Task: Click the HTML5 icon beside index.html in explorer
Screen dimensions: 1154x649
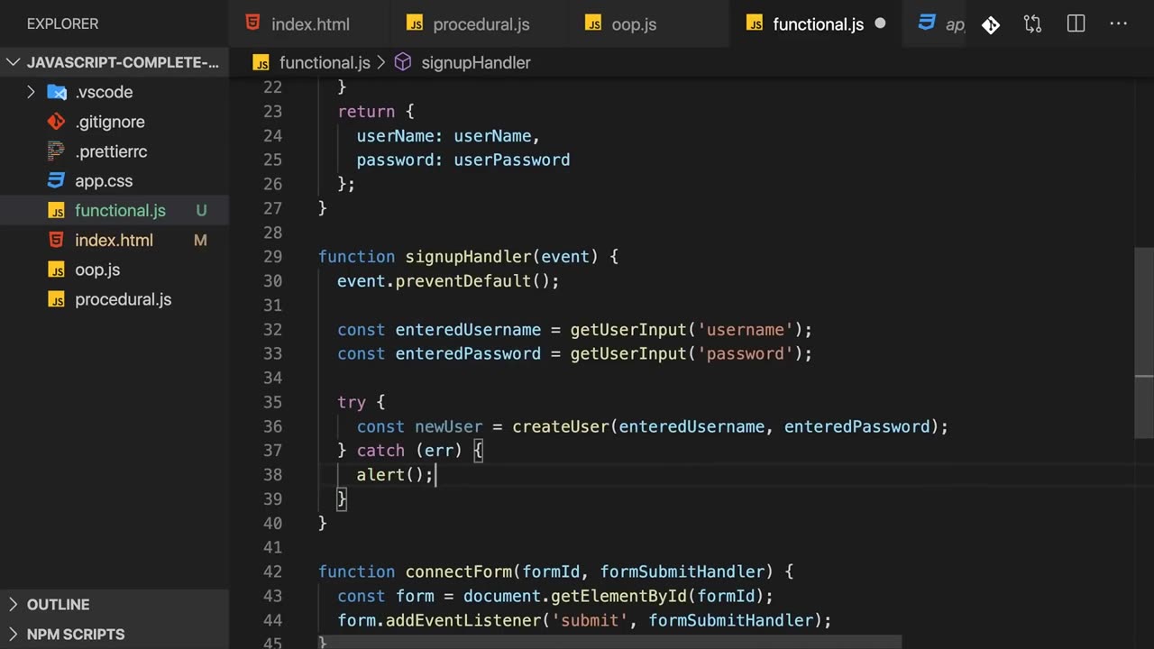Action: coord(57,240)
